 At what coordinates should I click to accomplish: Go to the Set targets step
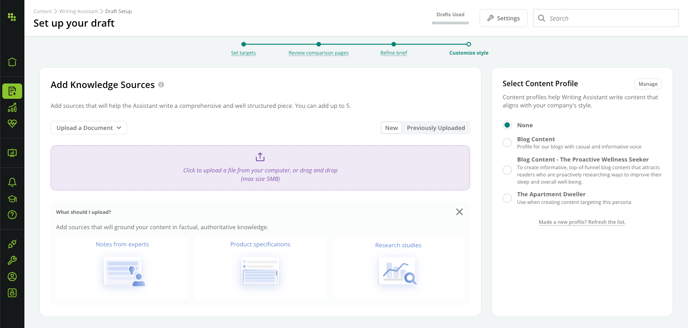coord(243,53)
